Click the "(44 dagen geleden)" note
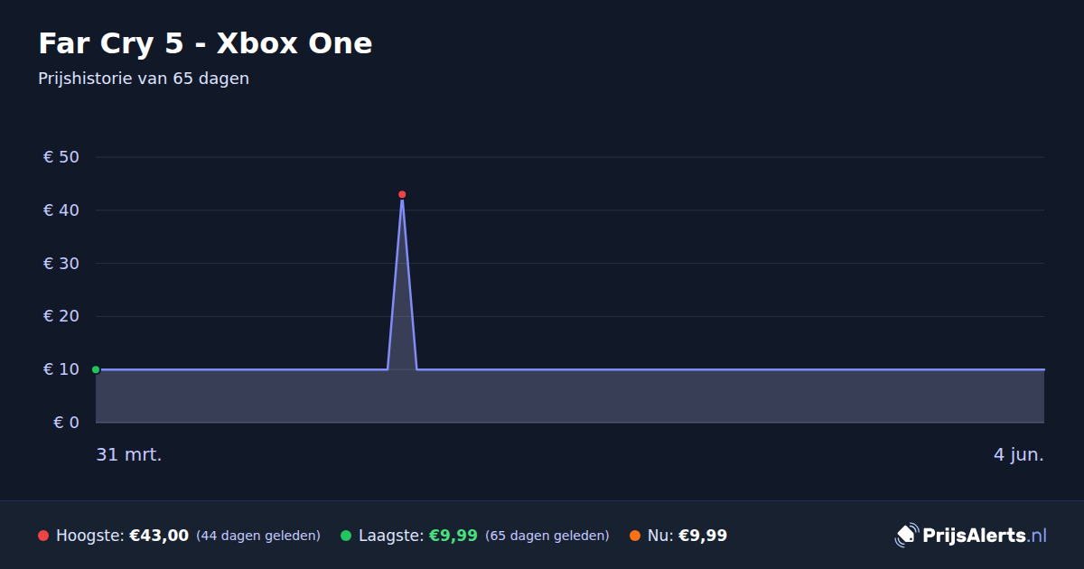 coord(258,536)
